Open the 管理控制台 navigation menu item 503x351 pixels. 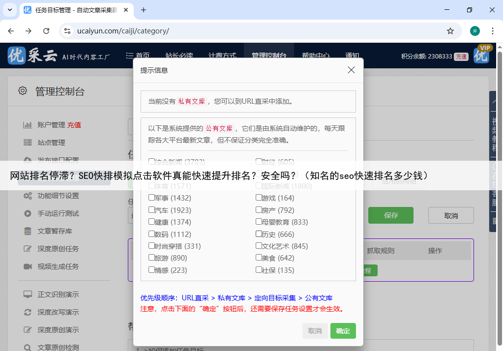point(268,56)
